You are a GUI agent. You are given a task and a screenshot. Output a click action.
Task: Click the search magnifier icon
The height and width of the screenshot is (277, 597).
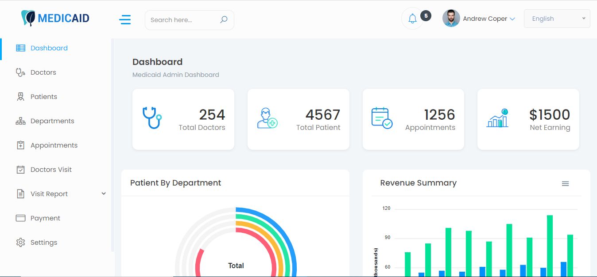(x=224, y=19)
